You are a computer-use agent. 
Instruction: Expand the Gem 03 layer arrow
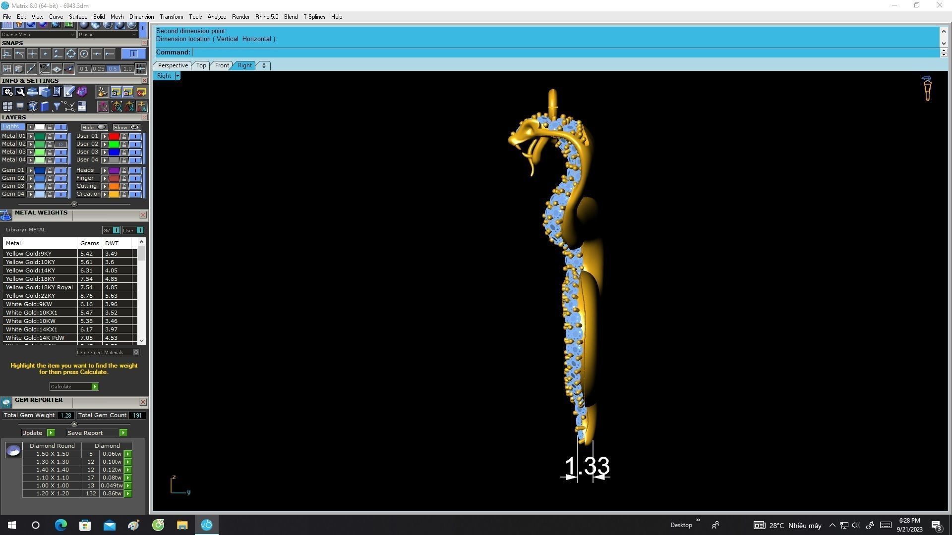pyautogui.click(x=30, y=186)
